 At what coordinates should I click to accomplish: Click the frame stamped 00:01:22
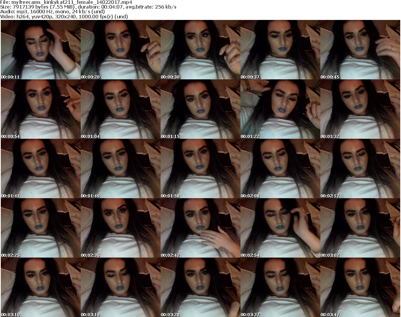[280, 109]
